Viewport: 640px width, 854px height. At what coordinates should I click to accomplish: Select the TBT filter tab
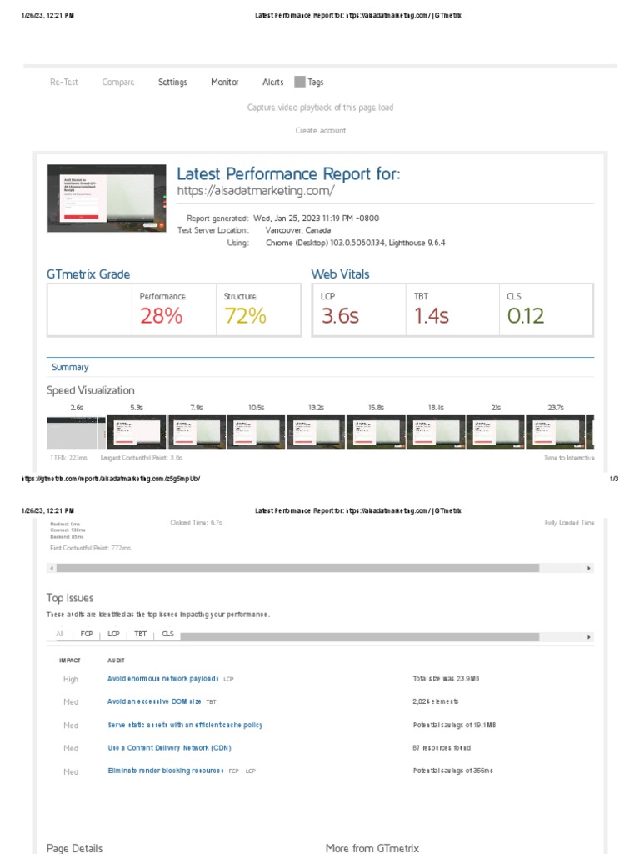click(x=140, y=634)
